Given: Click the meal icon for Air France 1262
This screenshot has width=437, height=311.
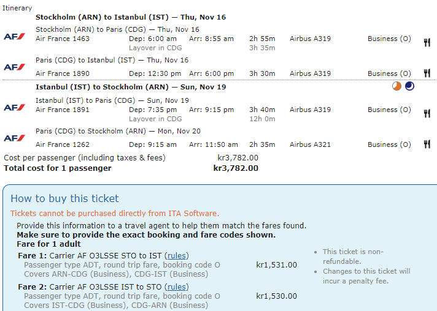Looking at the screenshot, I should pos(427,144).
